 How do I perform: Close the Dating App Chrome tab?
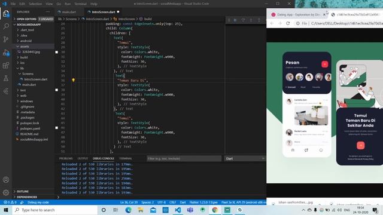(324, 14)
